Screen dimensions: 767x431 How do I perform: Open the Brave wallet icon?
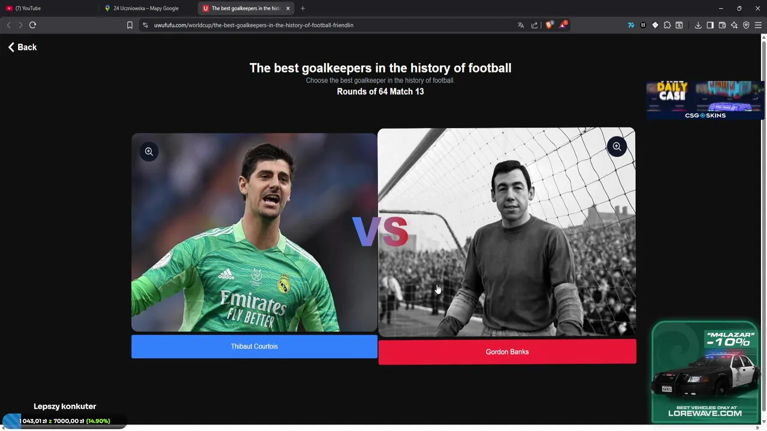[x=722, y=25]
